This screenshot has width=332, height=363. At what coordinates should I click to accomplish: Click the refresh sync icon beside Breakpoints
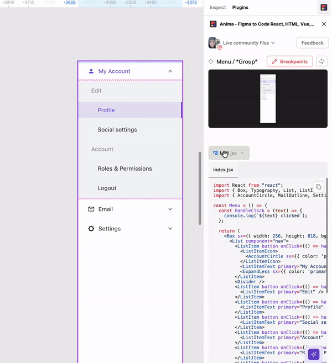pyautogui.click(x=321, y=61)
